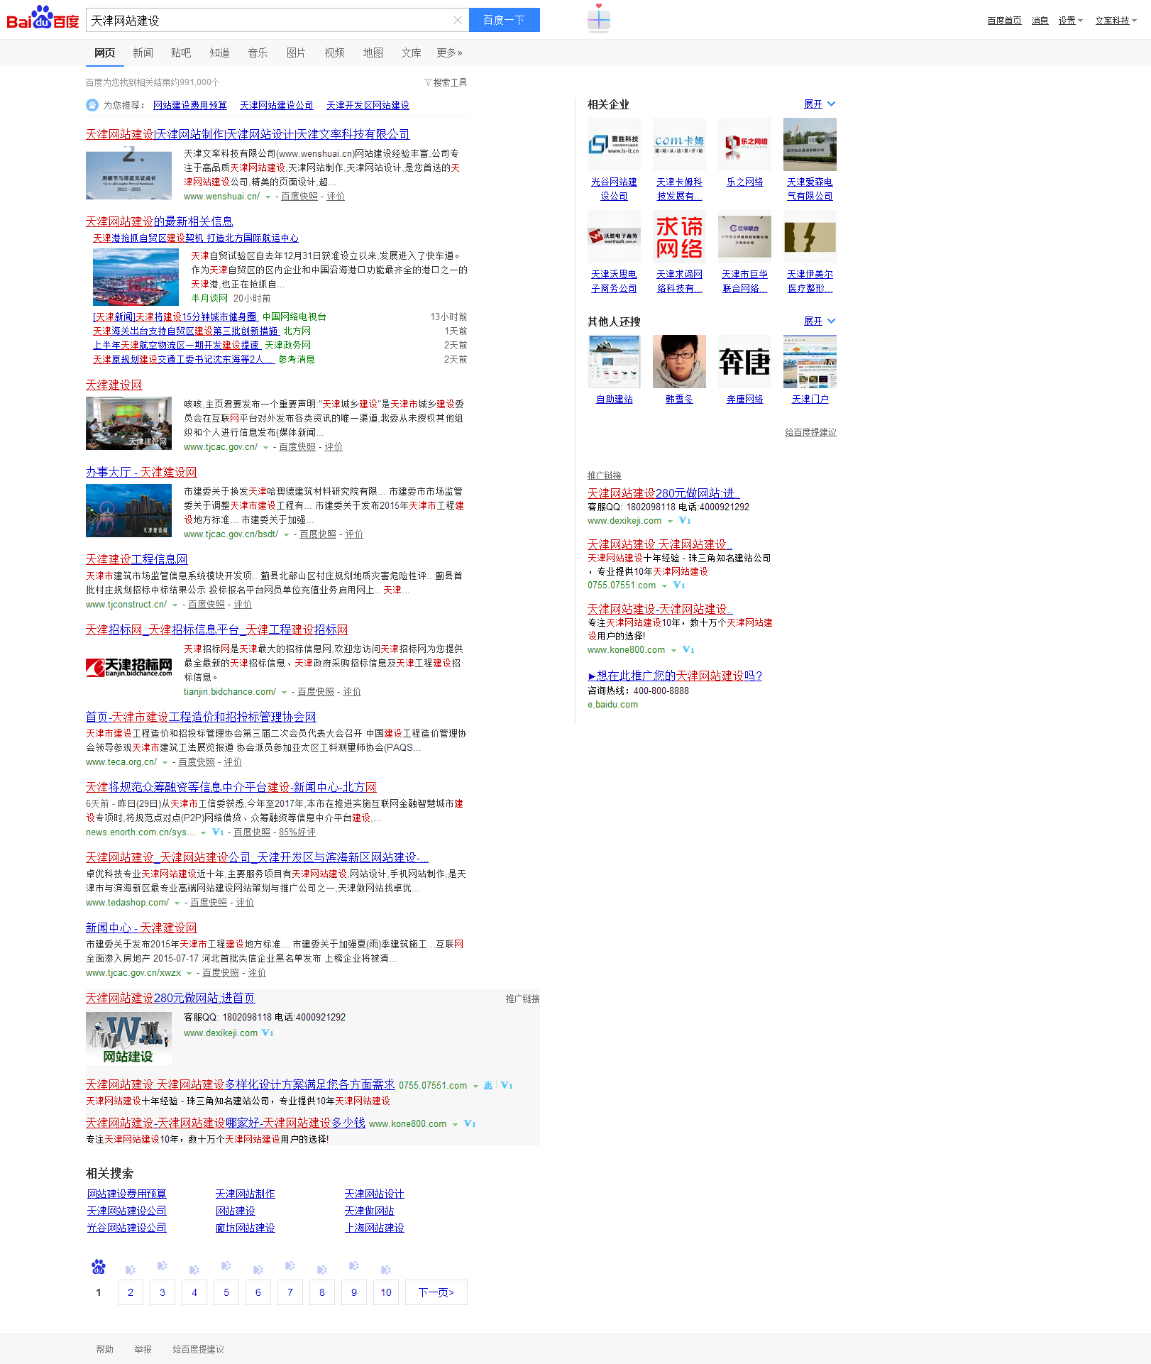Viewport: 1151px width, 1364px height.
Task: Go to the 下一页 results page
Action: click(436, 1292)
